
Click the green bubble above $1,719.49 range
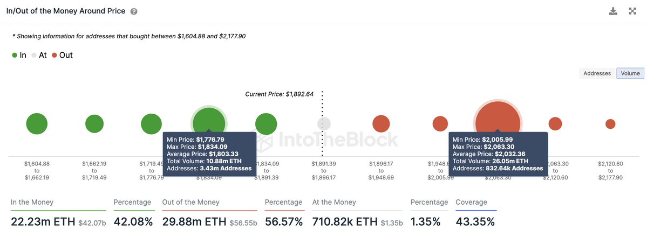(x=151, y=124)
